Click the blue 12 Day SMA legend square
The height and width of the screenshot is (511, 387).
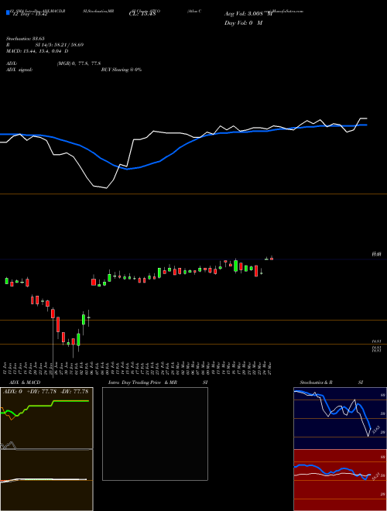(x=8, y=12)
